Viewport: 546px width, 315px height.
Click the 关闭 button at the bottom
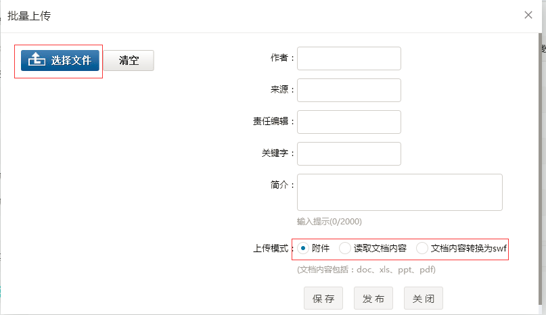pos(424,298)
